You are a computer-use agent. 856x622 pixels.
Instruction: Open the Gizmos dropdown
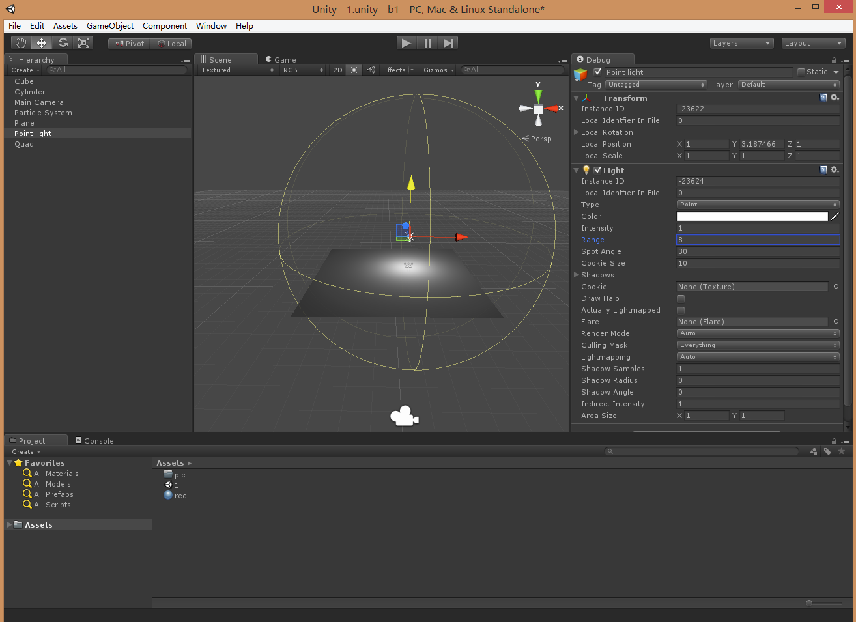pos(438,70)
